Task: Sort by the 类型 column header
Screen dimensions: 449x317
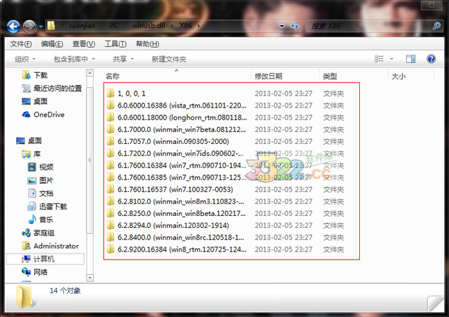Action: [330, 76]
